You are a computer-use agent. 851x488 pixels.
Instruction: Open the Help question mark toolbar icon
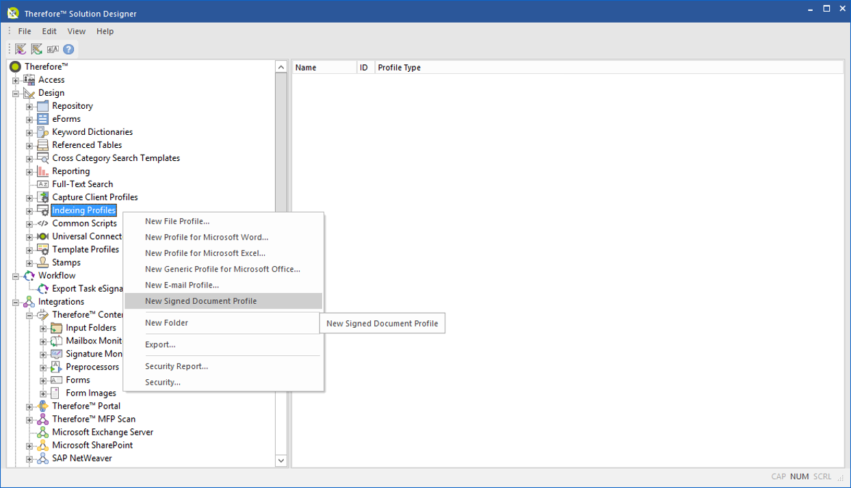point(68,49)
